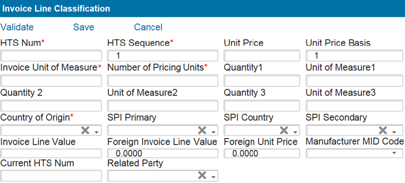Open the SPI Primary dropdown list

click(214, 132)
